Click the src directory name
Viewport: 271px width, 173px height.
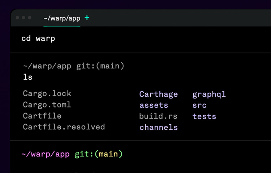coord(199,106)
